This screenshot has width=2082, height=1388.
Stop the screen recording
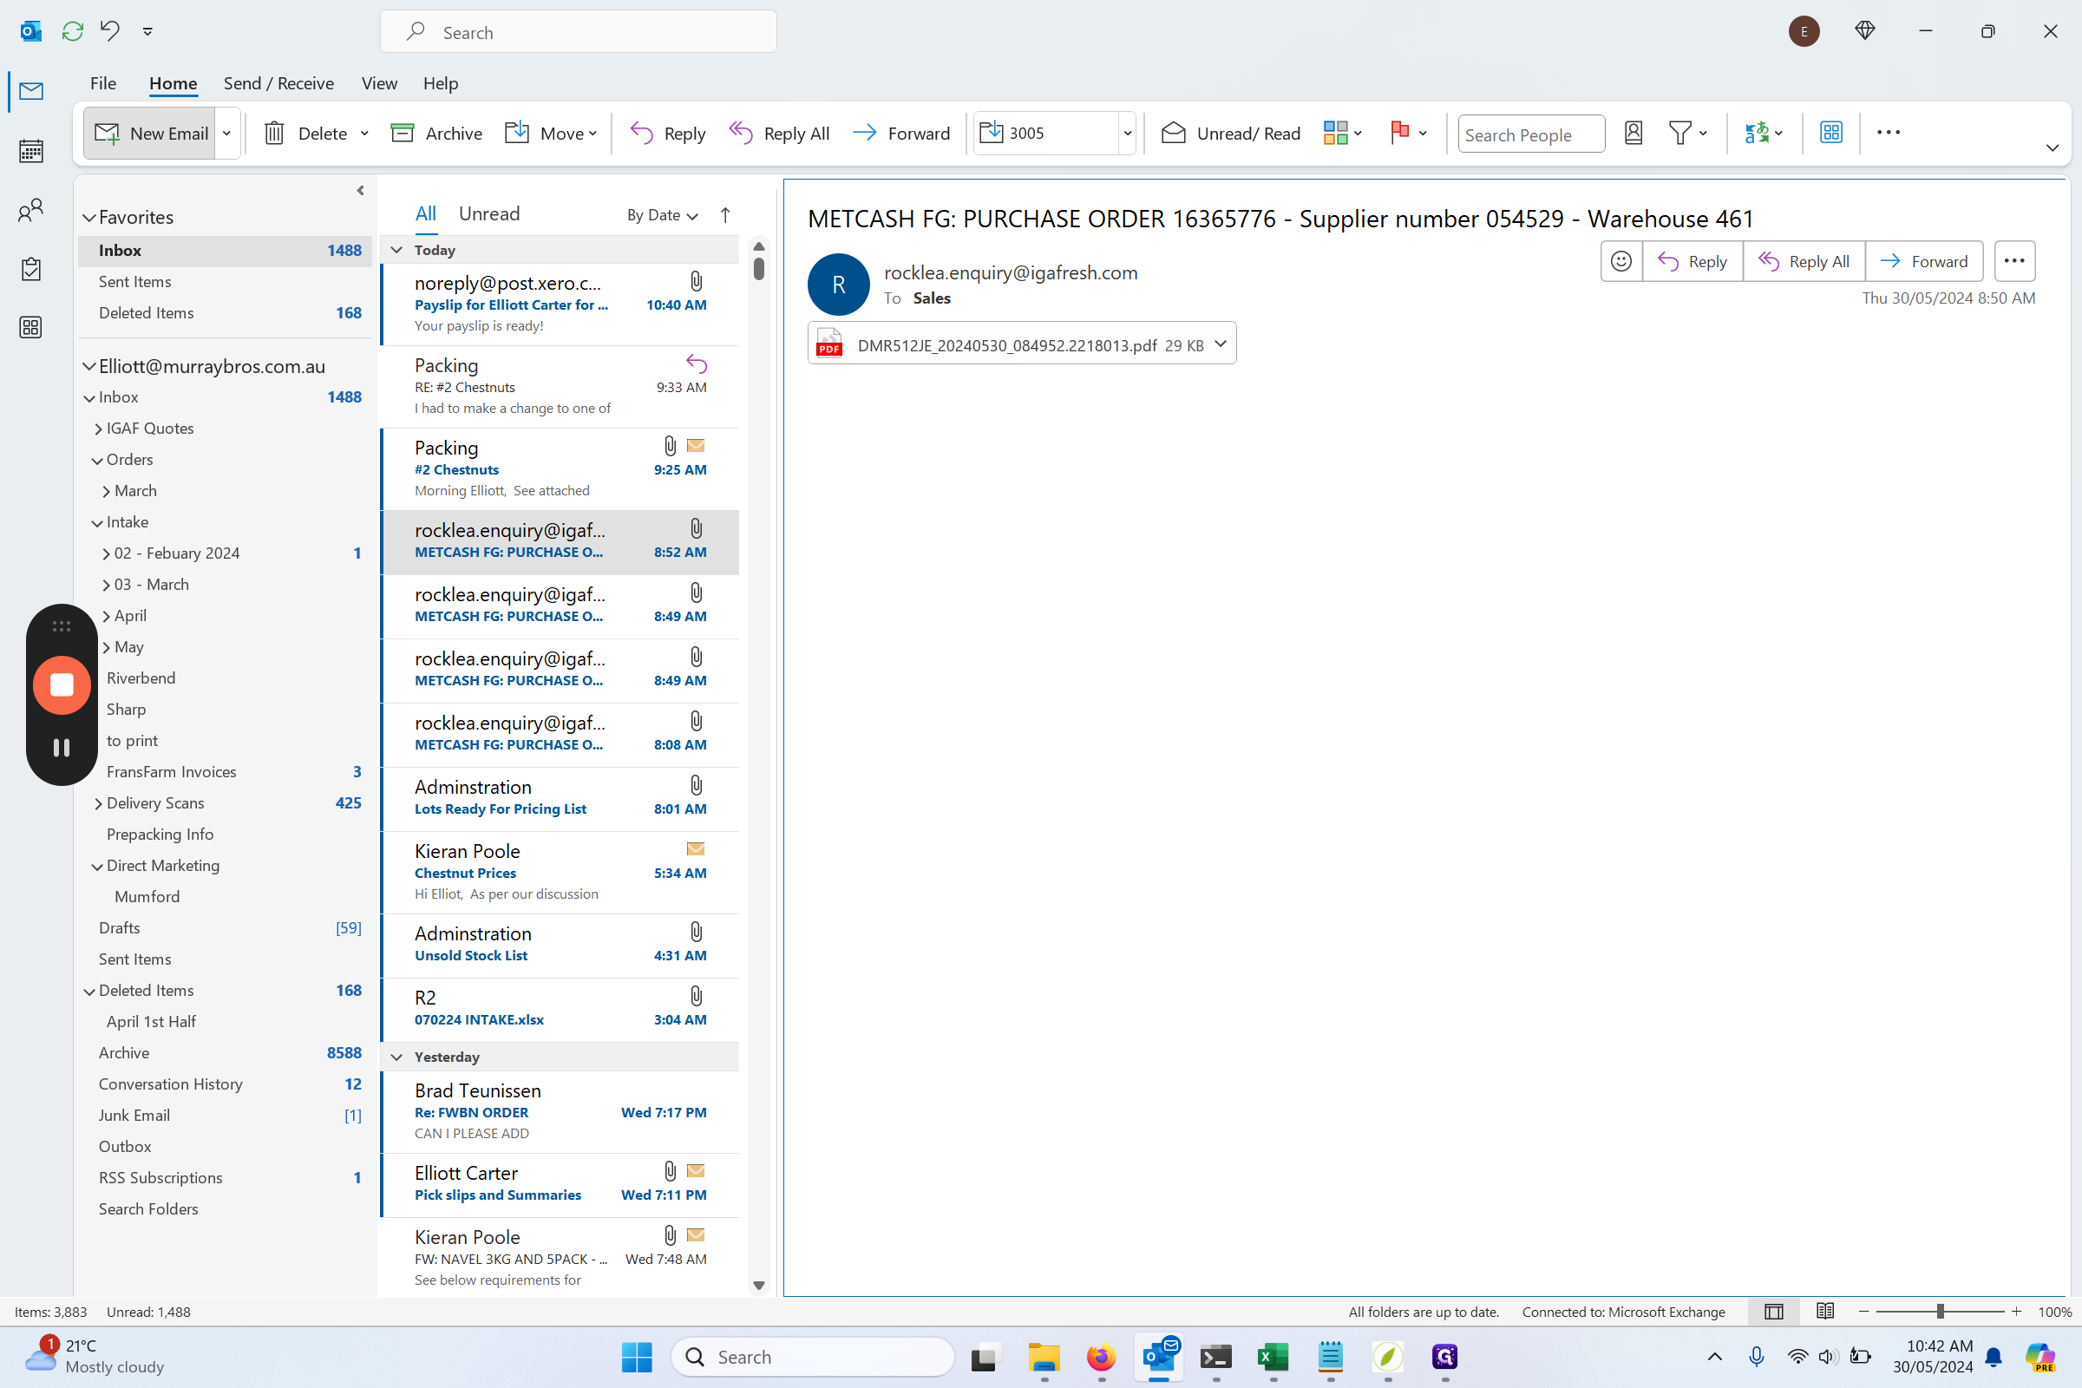(61, 684)
